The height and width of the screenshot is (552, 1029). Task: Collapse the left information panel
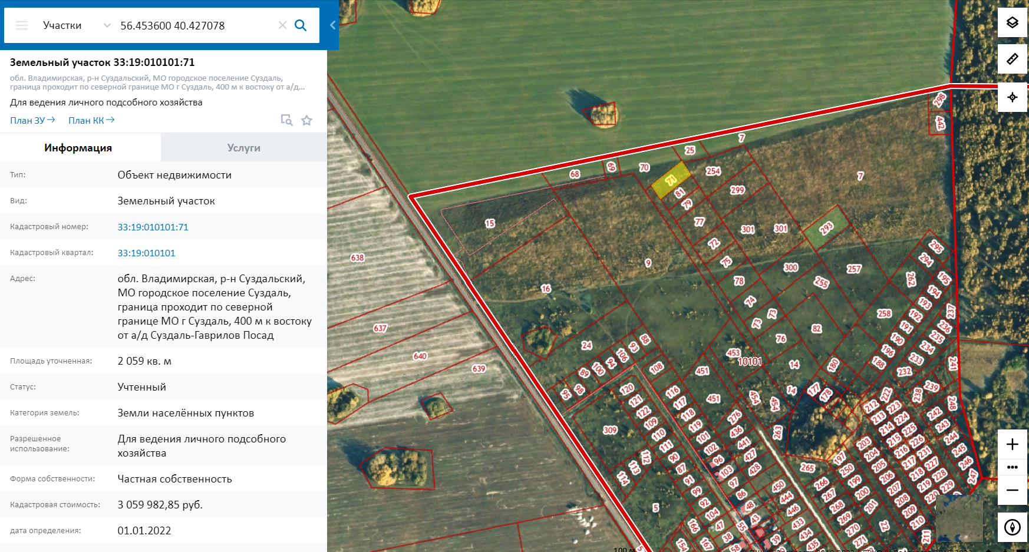pyautogui.click(x=332, y=25)
